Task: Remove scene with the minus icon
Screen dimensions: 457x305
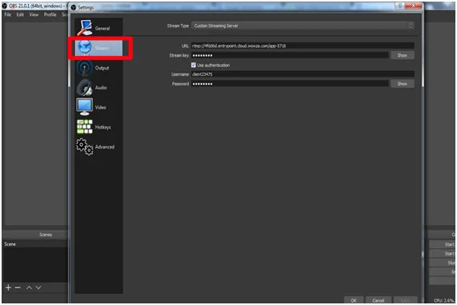Action: [x=18, y=287]
